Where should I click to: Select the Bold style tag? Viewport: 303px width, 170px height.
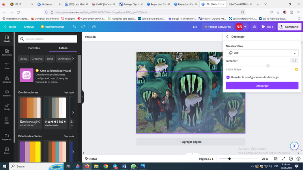[50, 59]
